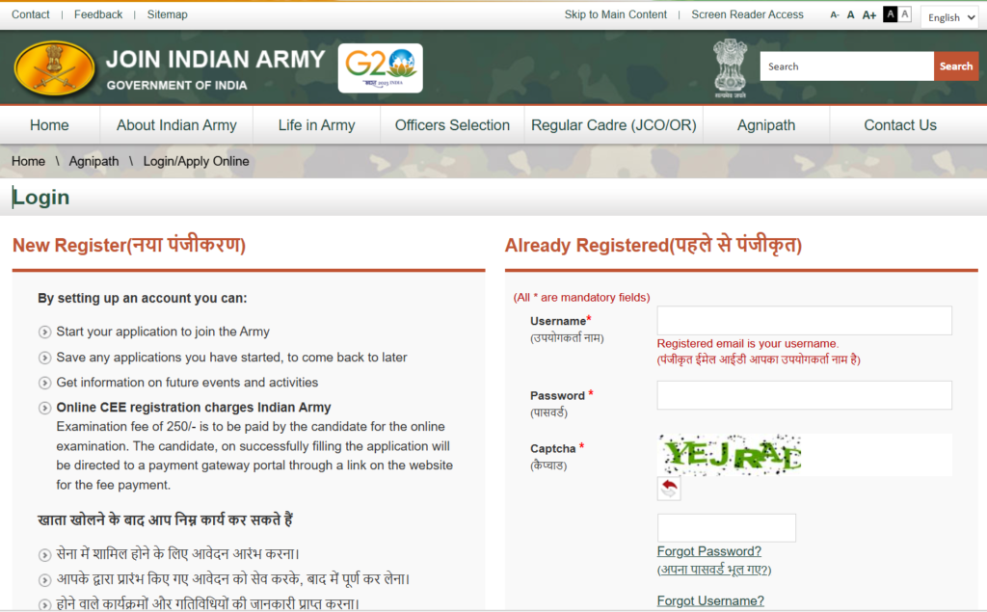The image size is (987, 612).
Task: Click the Forgot Password link
Action: coord(708,550)
